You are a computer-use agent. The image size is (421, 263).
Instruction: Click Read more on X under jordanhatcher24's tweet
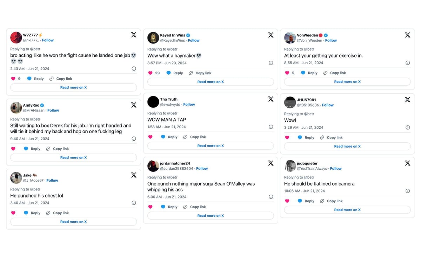[210, 215]
